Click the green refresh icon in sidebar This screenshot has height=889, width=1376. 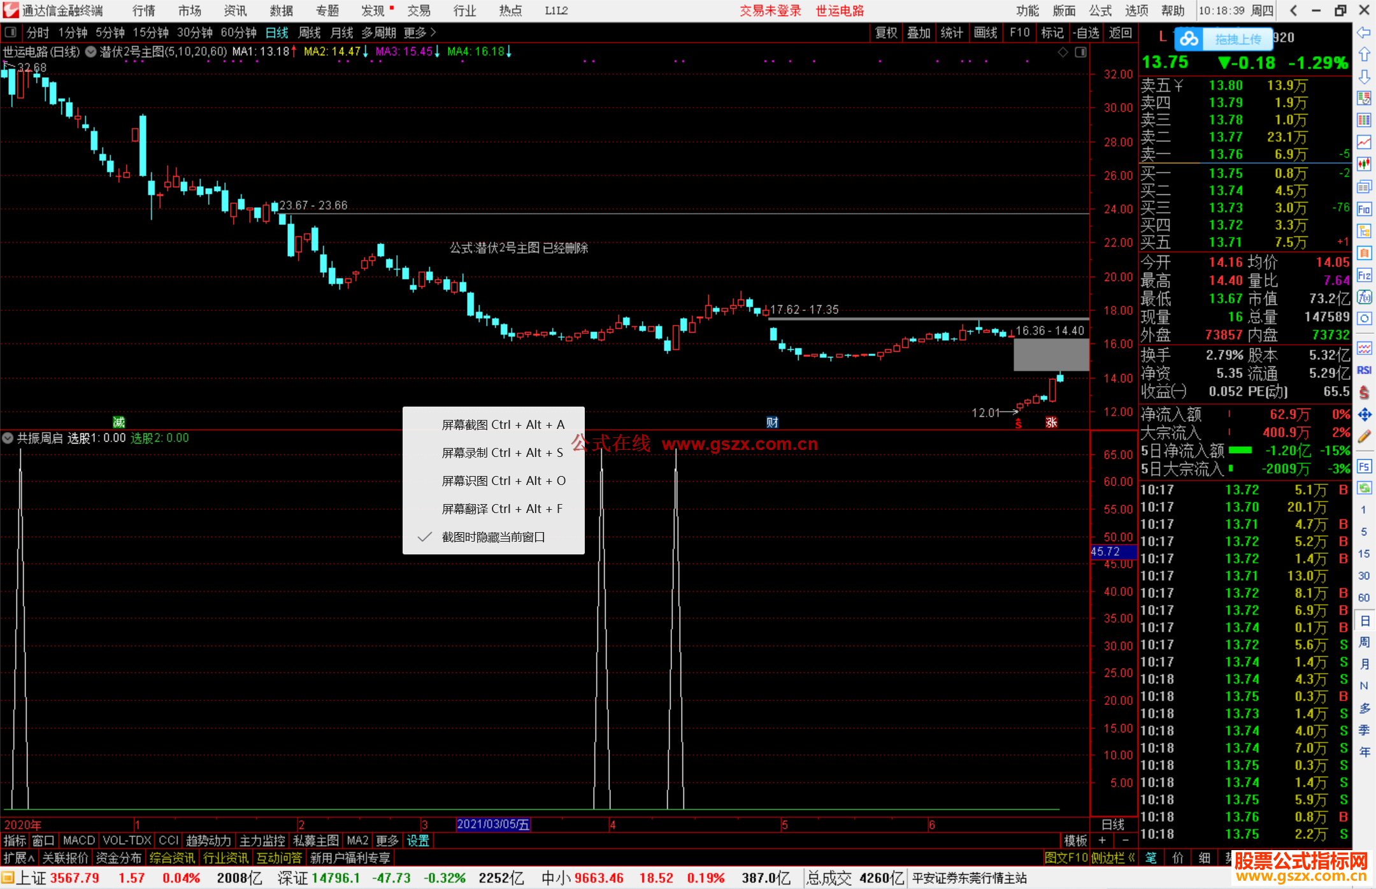1364,488
